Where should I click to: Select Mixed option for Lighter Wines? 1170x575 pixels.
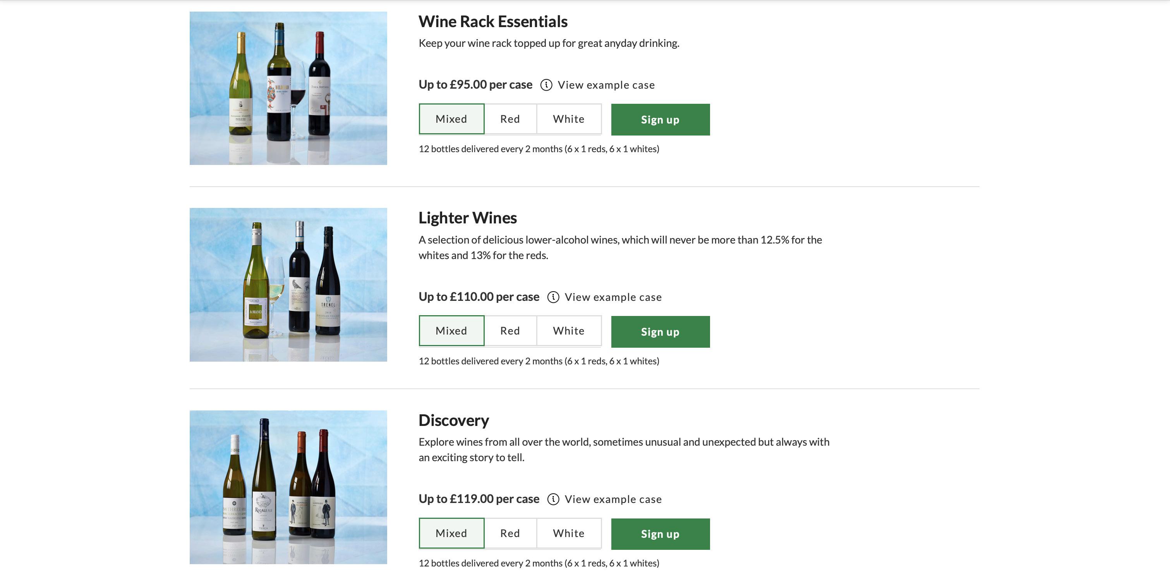451,331
